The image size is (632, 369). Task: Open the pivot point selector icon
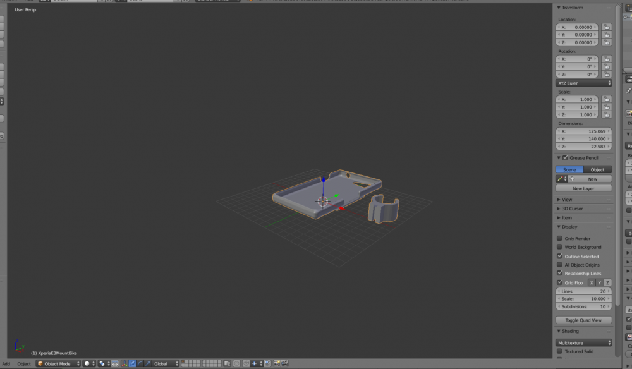104,364
